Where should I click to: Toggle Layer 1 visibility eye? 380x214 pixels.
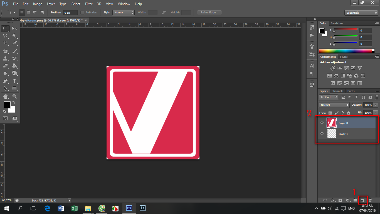tap(322, 134)
